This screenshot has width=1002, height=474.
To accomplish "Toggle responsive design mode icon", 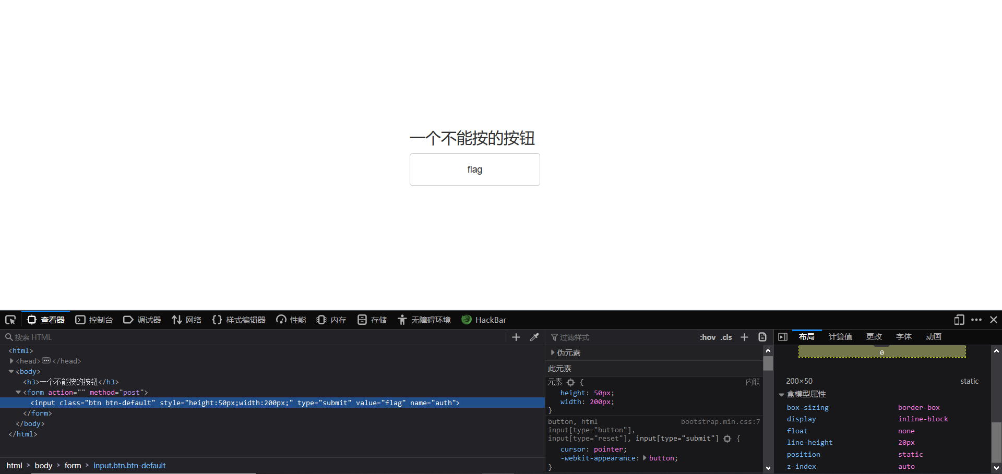I will point(959,320).
